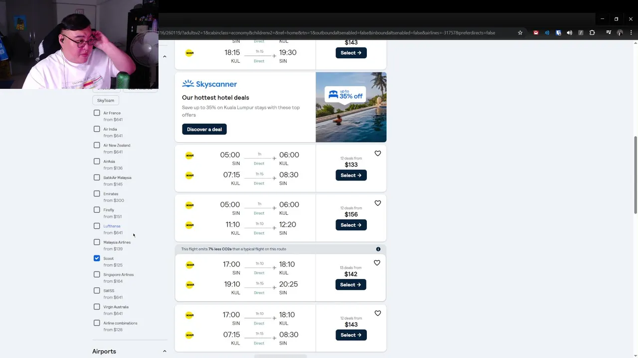Collapse the Airlines filter section chevron

click(x=164, y=56)
